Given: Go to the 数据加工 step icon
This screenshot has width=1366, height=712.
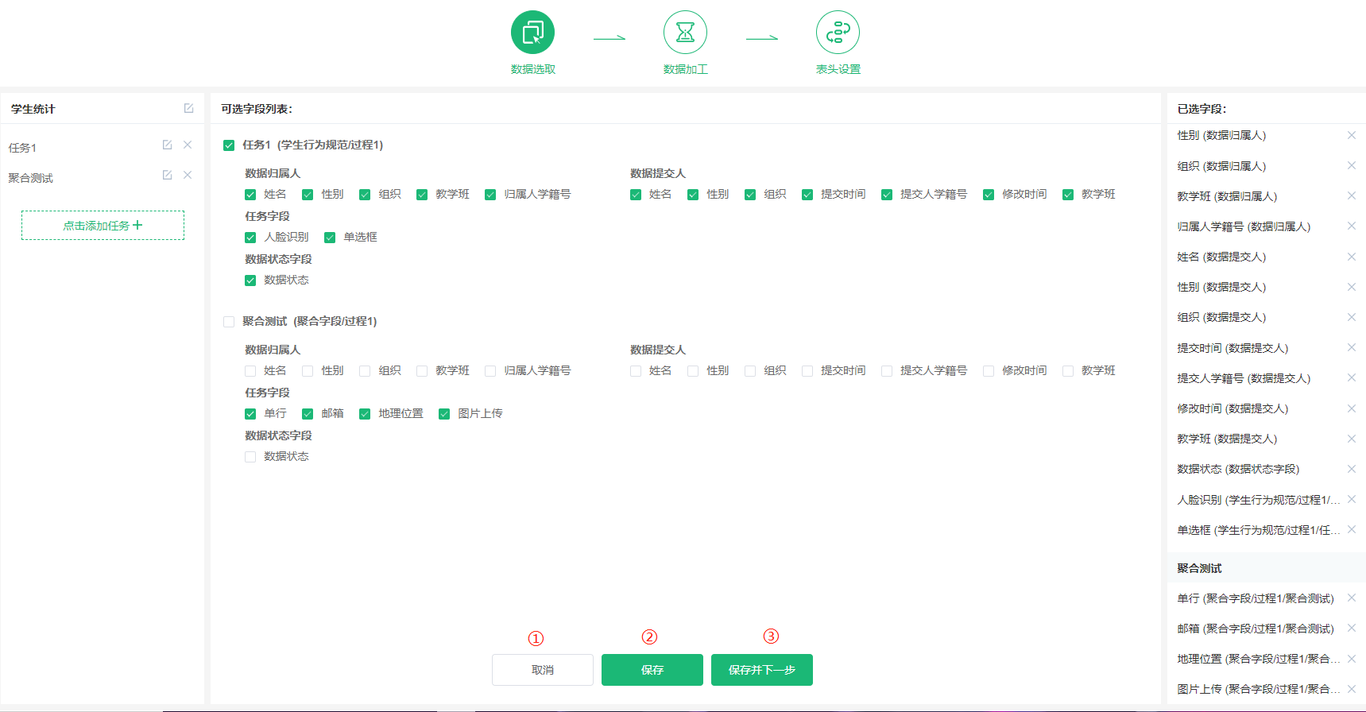Looking at the screenshot, I should pos(685,33).
